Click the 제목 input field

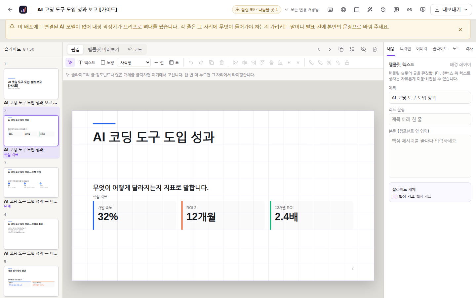click(x=430, y=98)
